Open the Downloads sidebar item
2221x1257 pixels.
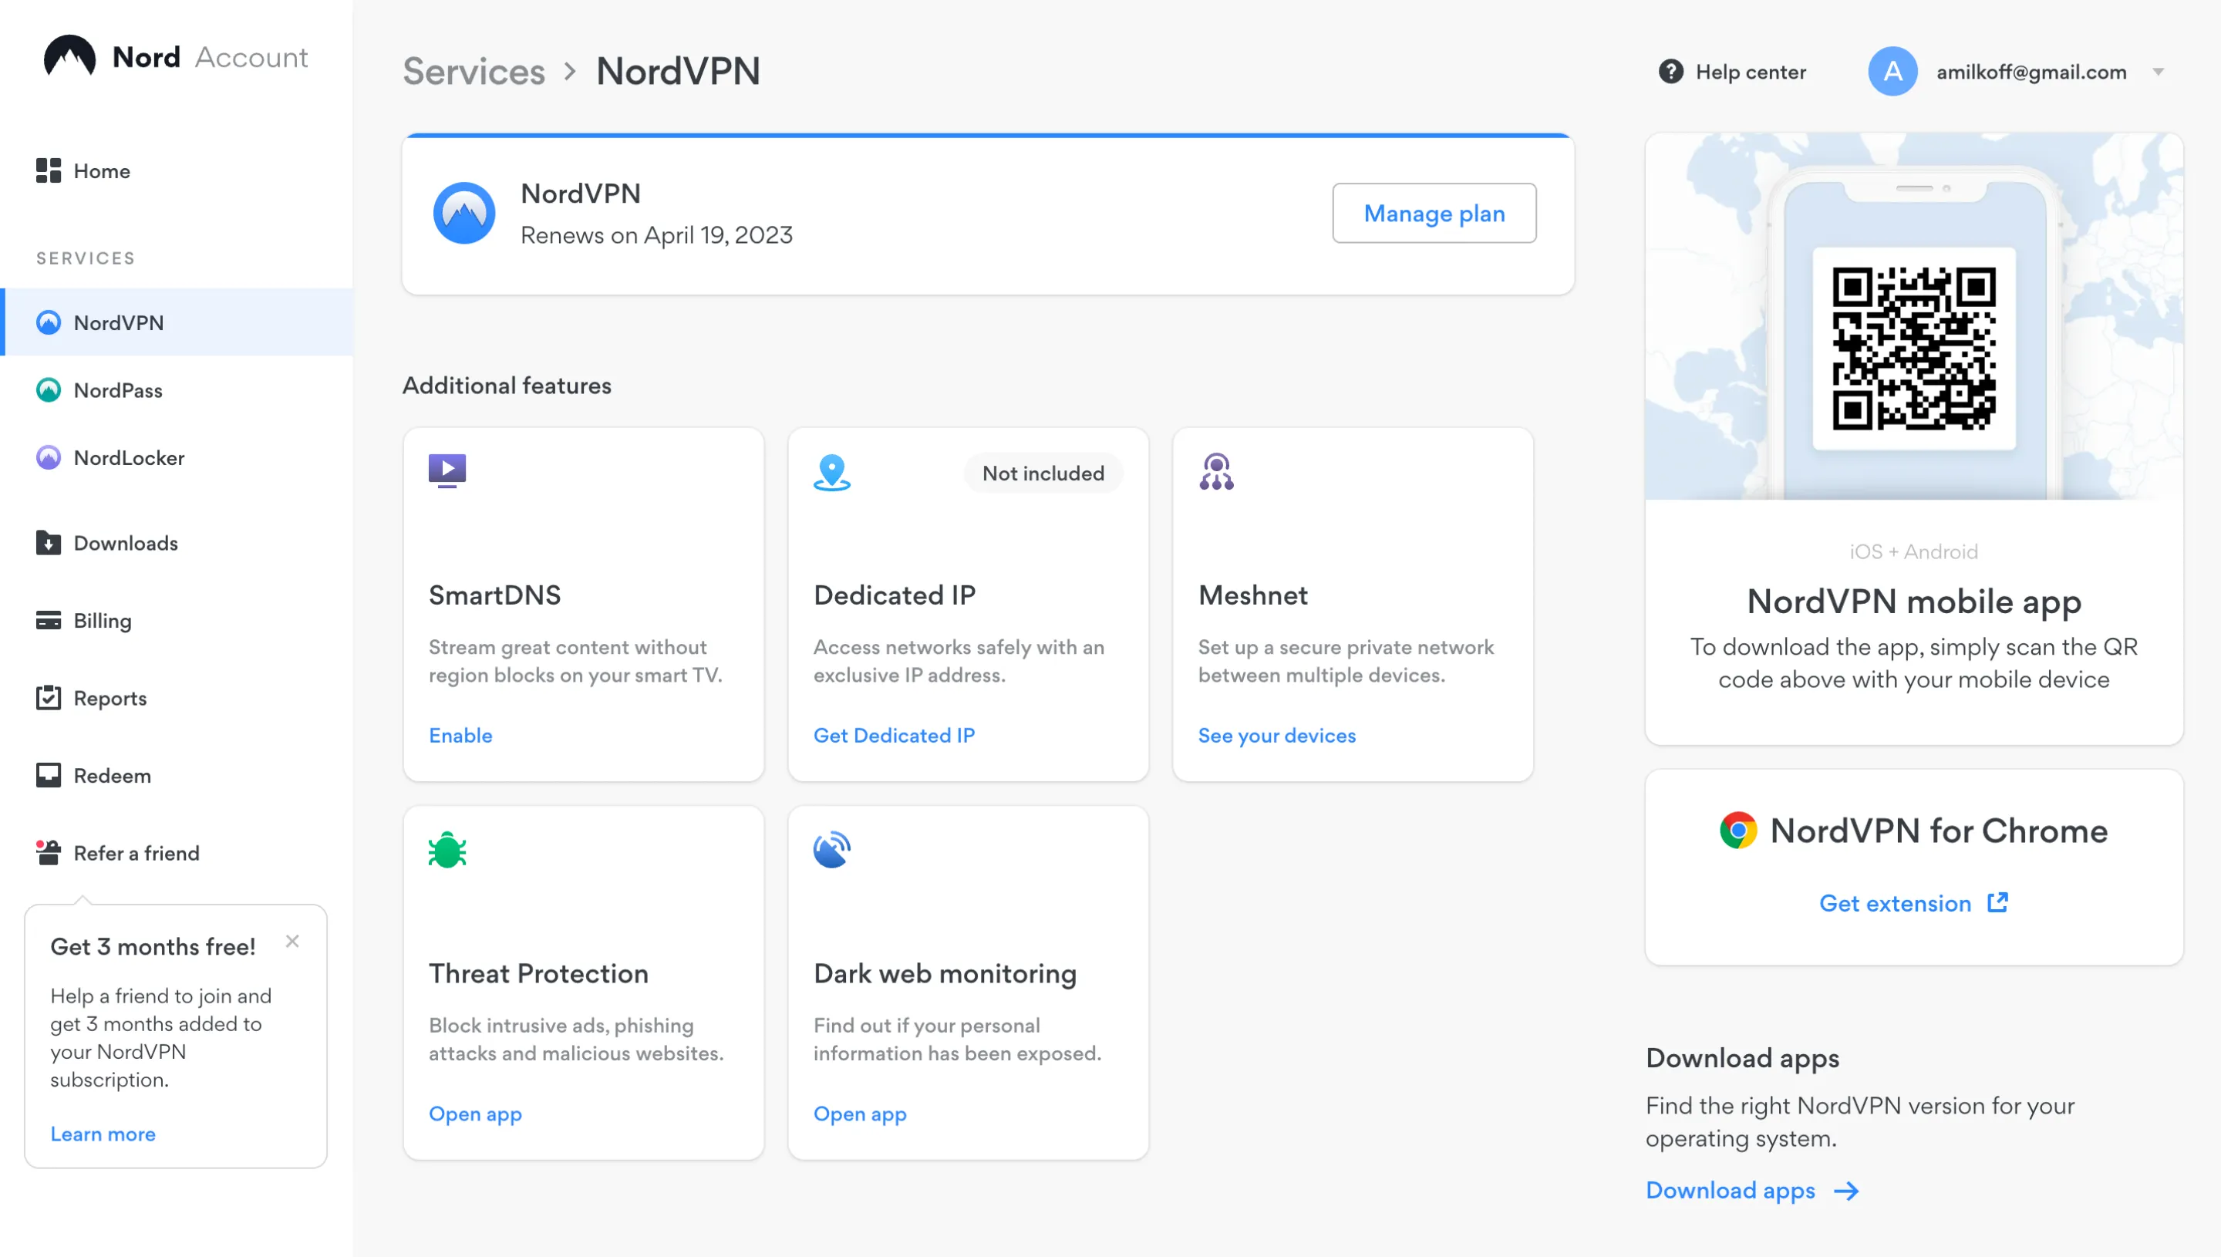click(125, 543)
